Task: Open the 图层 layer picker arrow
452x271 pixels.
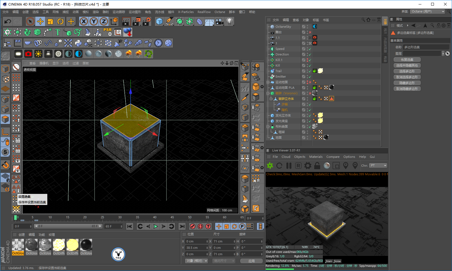Action: [443, 54]
